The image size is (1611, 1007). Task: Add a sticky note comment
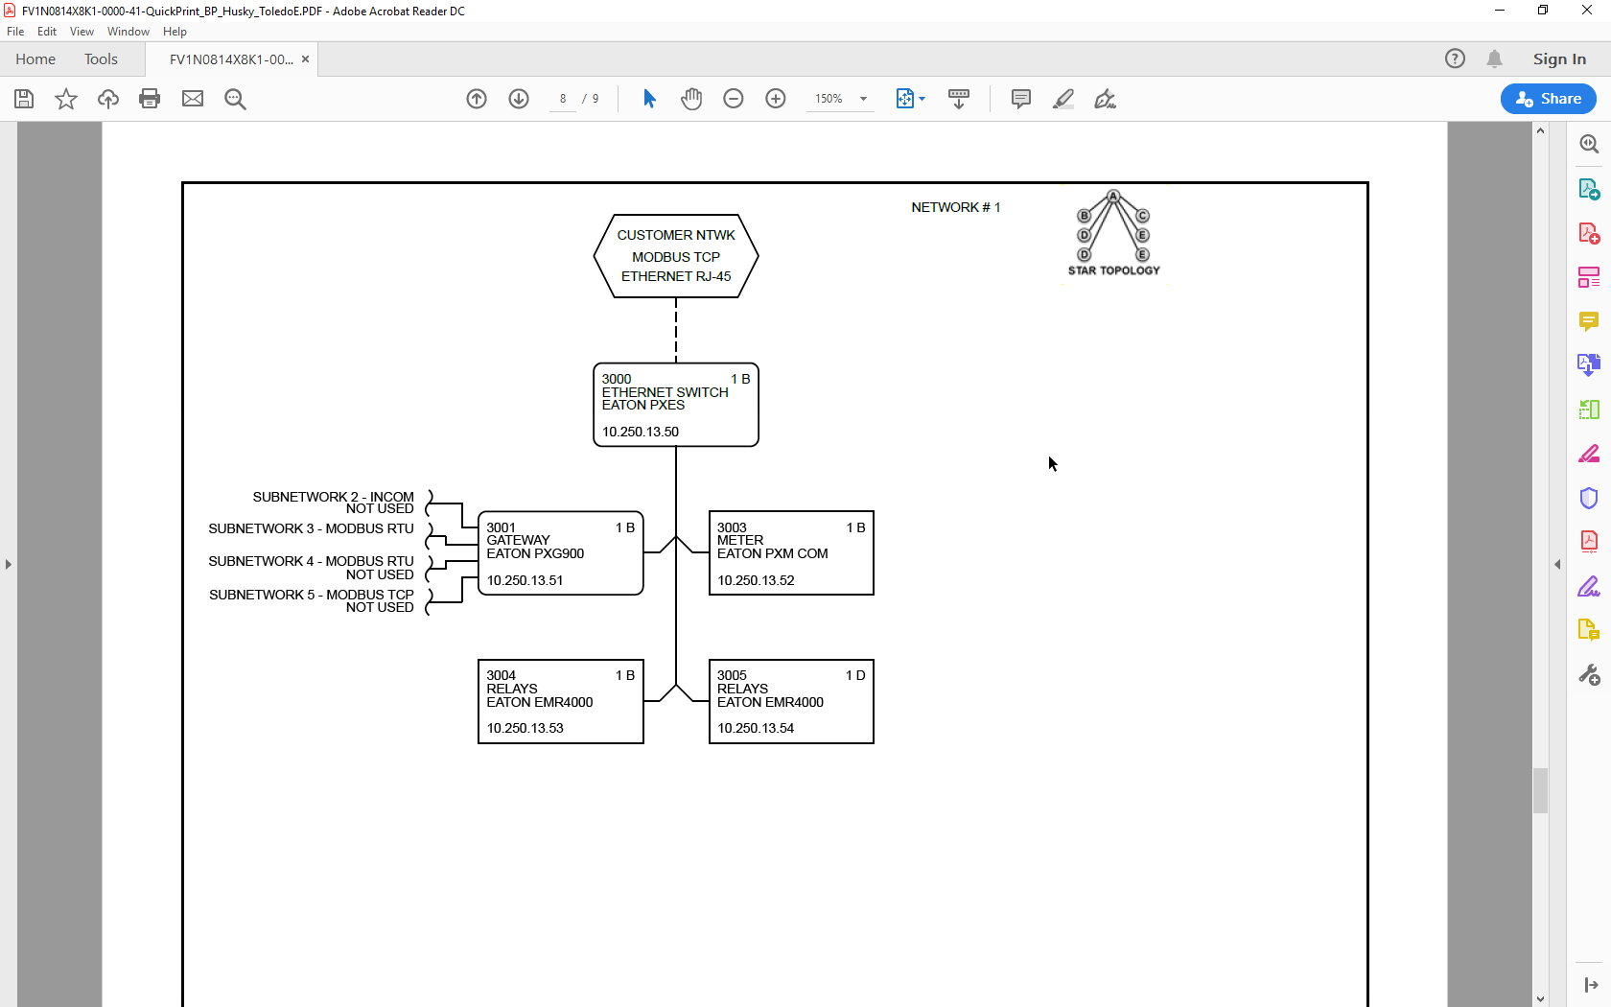click(1021, 99)
